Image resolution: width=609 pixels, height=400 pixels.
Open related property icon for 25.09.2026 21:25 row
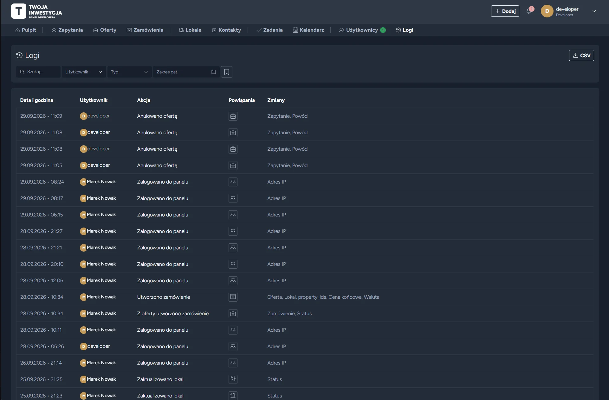(233, 379)
